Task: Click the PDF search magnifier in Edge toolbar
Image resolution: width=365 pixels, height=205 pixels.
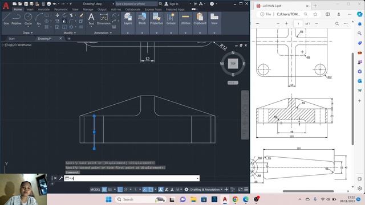Action: click(337, 23)
